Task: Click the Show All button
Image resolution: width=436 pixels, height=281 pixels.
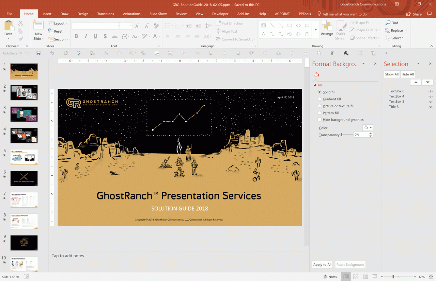Action: (392, 74)
